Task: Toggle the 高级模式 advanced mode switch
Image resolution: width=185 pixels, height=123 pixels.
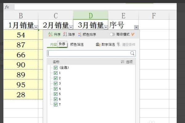Action: tap(112, 34)
